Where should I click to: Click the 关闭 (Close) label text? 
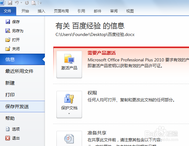click(x=16, y=49)
